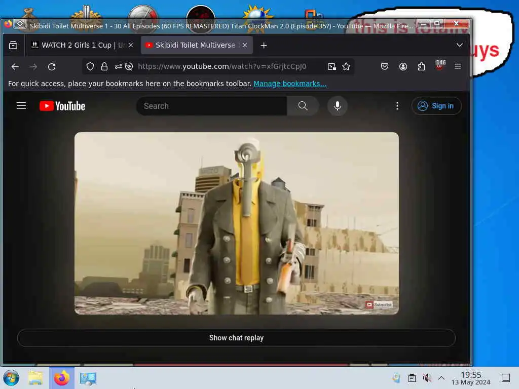Go to YouTube home via logo
Viewport: 519px width, 389px height.
[x=62, y=106]
